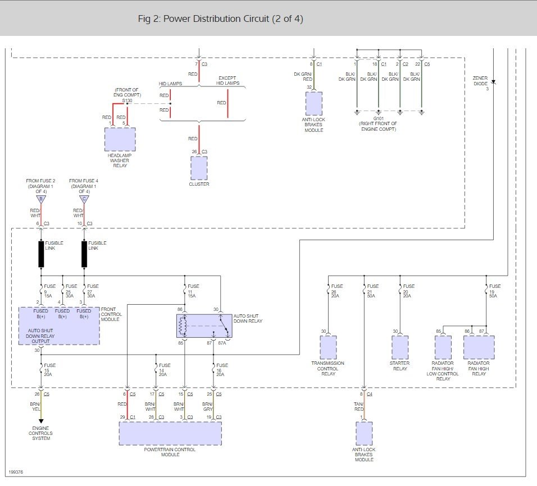The width and height of the screenshot is (537, 486).
Task: Click the 26 C5 connector label
Action: 42,394
